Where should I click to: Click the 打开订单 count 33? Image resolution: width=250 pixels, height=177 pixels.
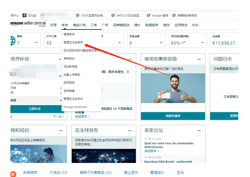tap(49, 43)
